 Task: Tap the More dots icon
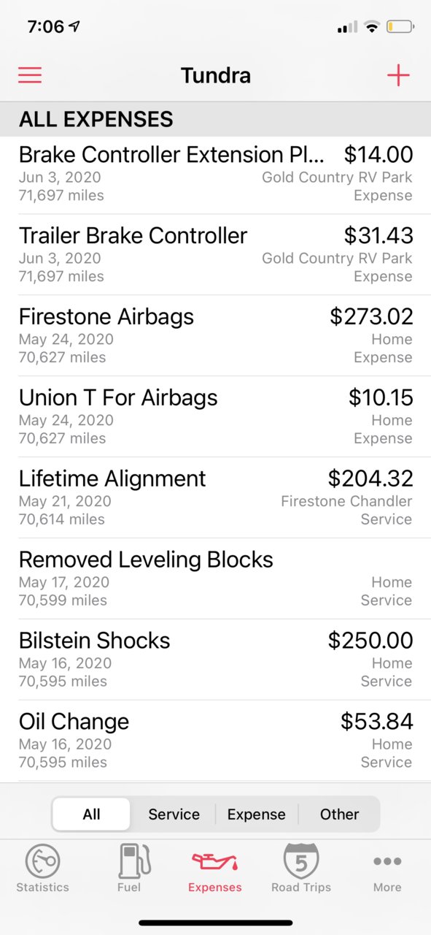point(387,869)
